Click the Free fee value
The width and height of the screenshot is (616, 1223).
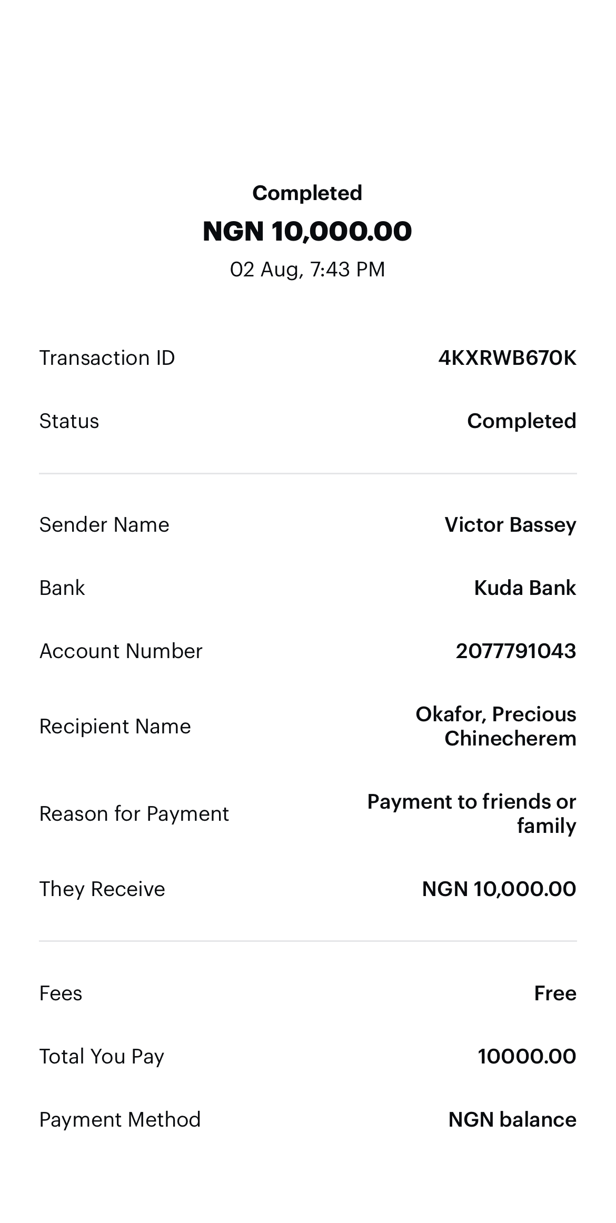tap(555, 993)
